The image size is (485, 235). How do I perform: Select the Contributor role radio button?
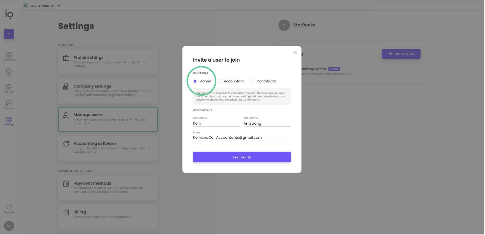pos(252,81)
